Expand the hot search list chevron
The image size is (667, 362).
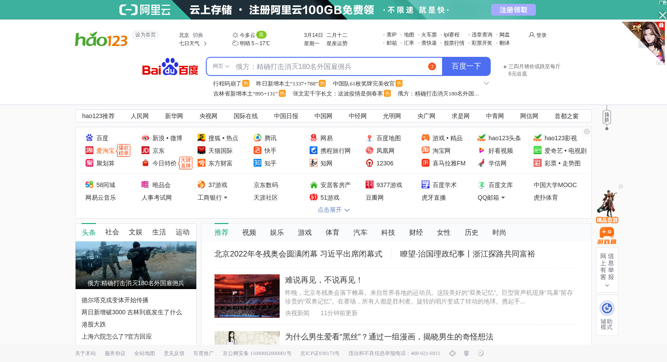point(486,83)
